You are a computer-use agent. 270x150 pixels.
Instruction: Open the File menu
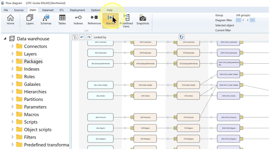pyautogui.click(x=6, y=10)
